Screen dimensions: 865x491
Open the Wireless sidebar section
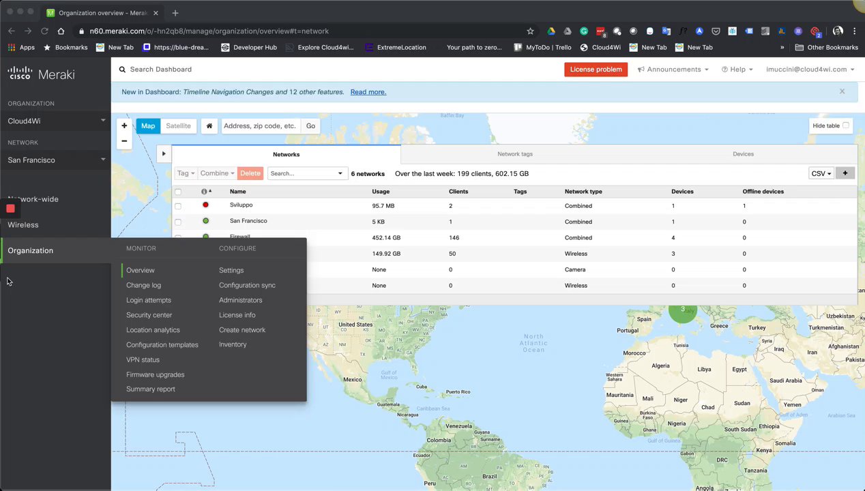point(23,225)
